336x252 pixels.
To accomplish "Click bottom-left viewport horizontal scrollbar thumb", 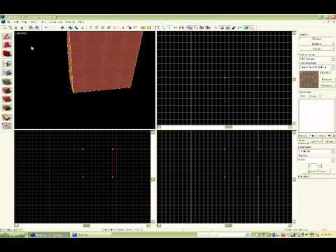I will [x=86, y=225].
